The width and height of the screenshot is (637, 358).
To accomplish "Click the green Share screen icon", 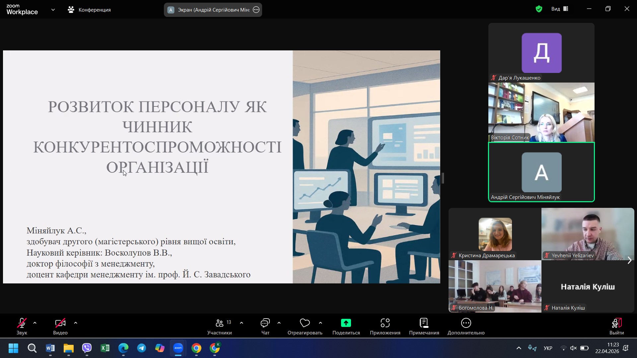I will click(346, 323).
